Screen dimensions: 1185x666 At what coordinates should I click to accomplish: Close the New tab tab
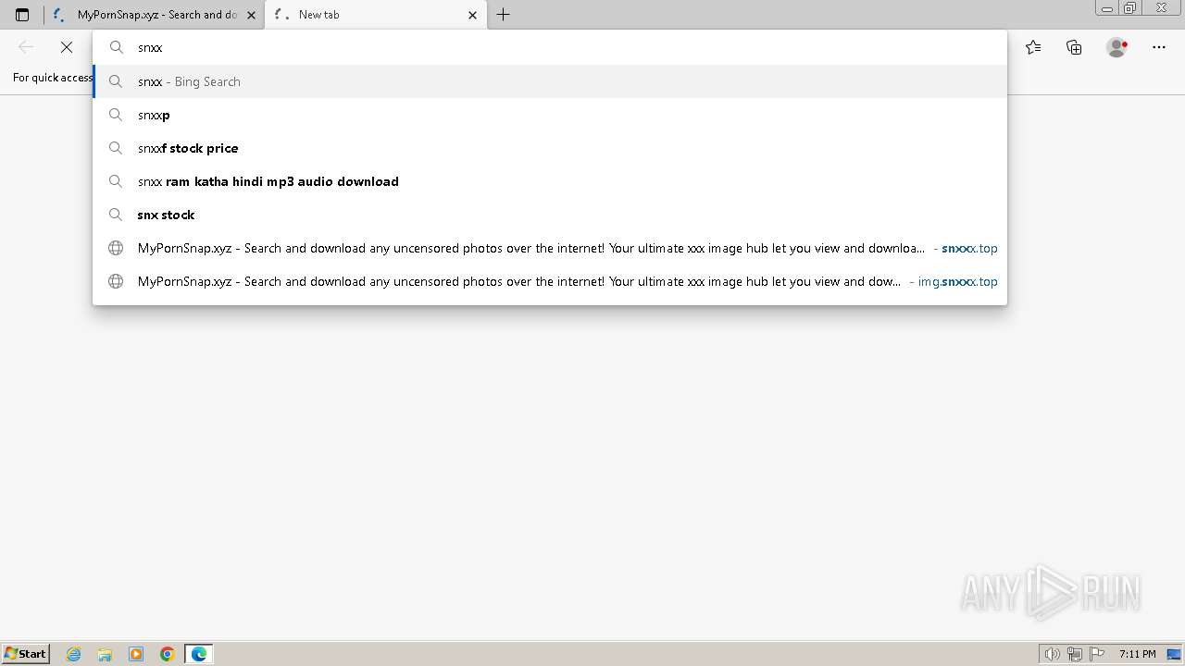472,15
